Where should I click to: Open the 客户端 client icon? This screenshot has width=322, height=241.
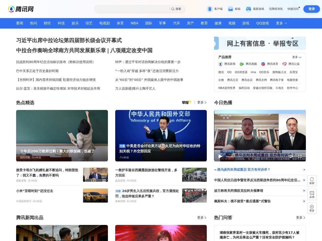point(210,9)
